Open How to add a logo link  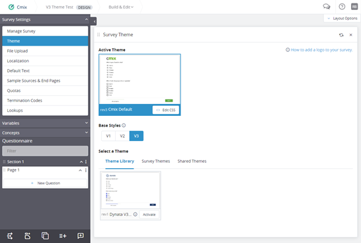tap(321, 50)
